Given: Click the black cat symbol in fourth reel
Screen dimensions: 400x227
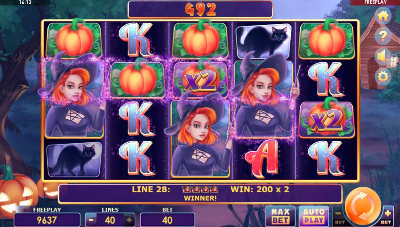Looking at the screenshot, I should [x=264, y=41].
